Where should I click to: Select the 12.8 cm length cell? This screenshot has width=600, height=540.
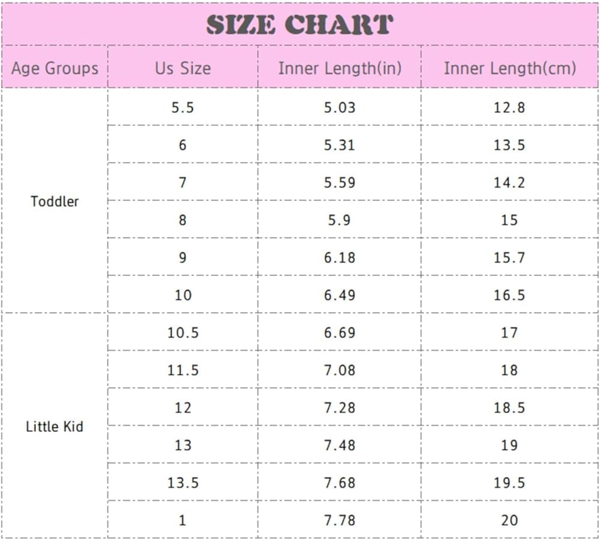tap(509, 108)
